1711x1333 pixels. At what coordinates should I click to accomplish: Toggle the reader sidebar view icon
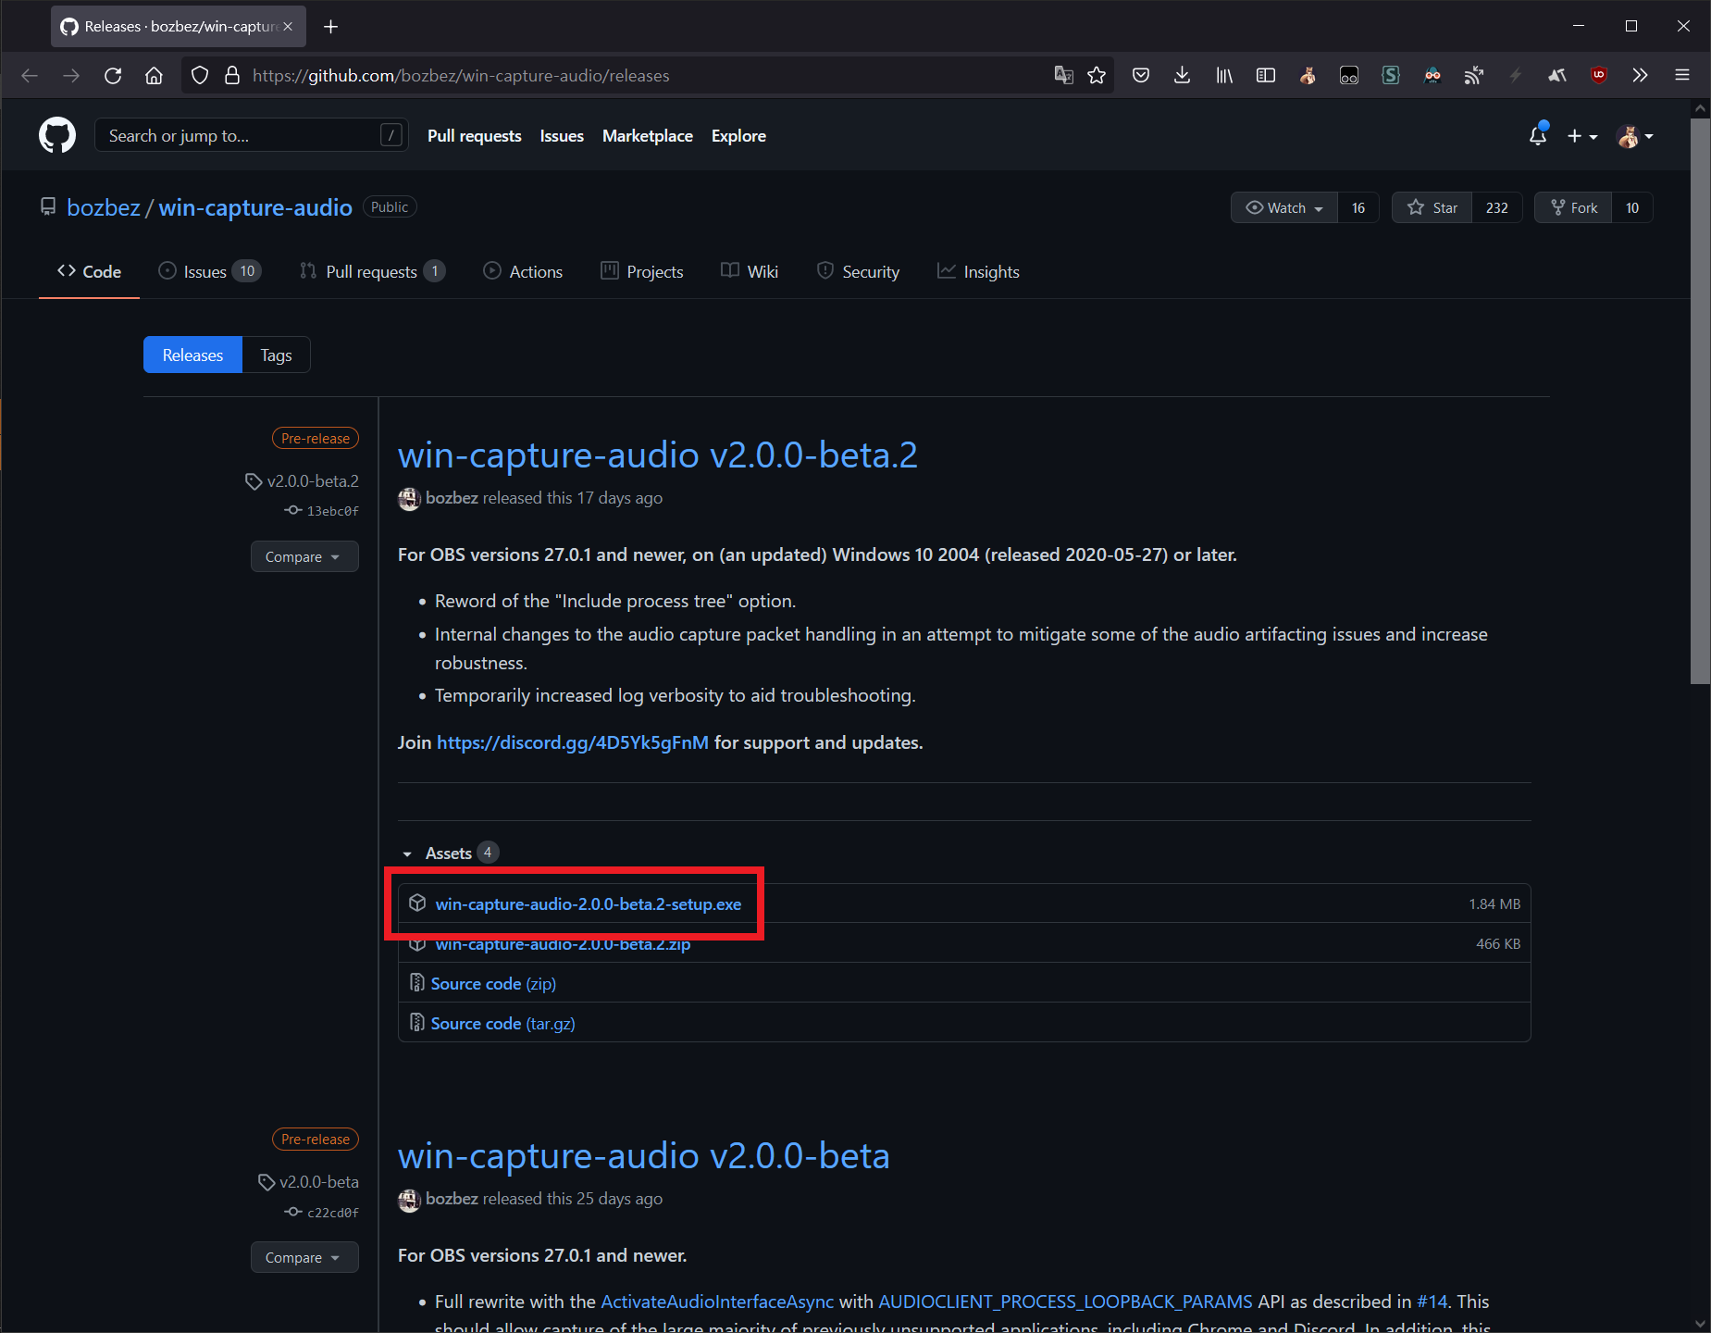1265,75
